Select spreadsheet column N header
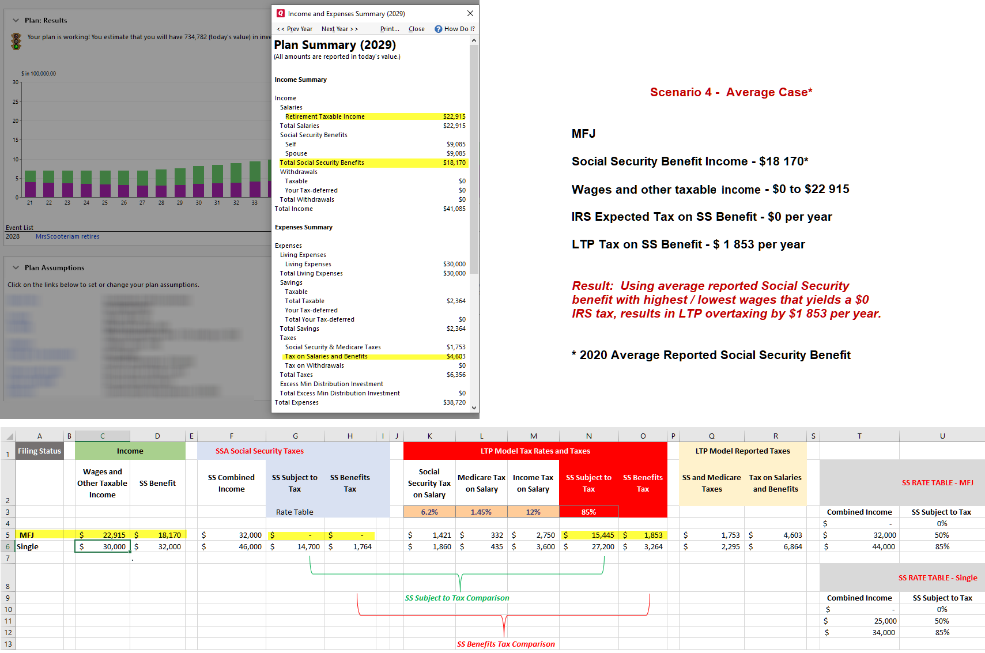Image resolution: width=985 pixels, height=653 pixels. 588,436
